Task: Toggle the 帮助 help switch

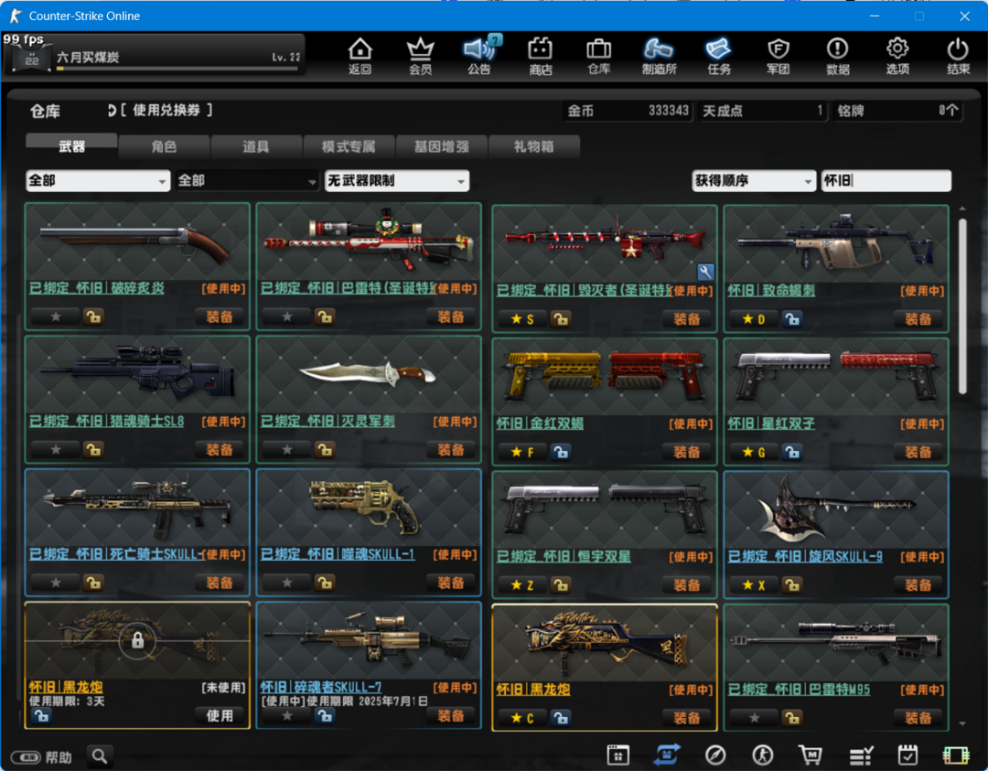Action: [26, 756]
